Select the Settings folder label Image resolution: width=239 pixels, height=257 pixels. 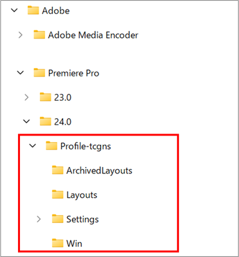[x=82, y=219]
